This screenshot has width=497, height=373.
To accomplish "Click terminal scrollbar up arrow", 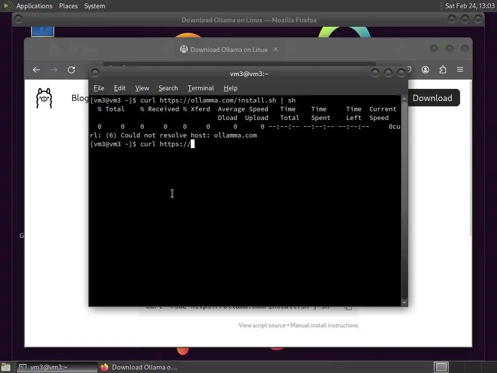I will point(404,99).
